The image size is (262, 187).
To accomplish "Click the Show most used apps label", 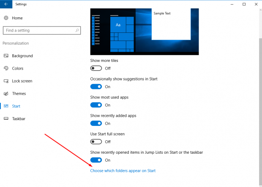I will click(109, 97).
